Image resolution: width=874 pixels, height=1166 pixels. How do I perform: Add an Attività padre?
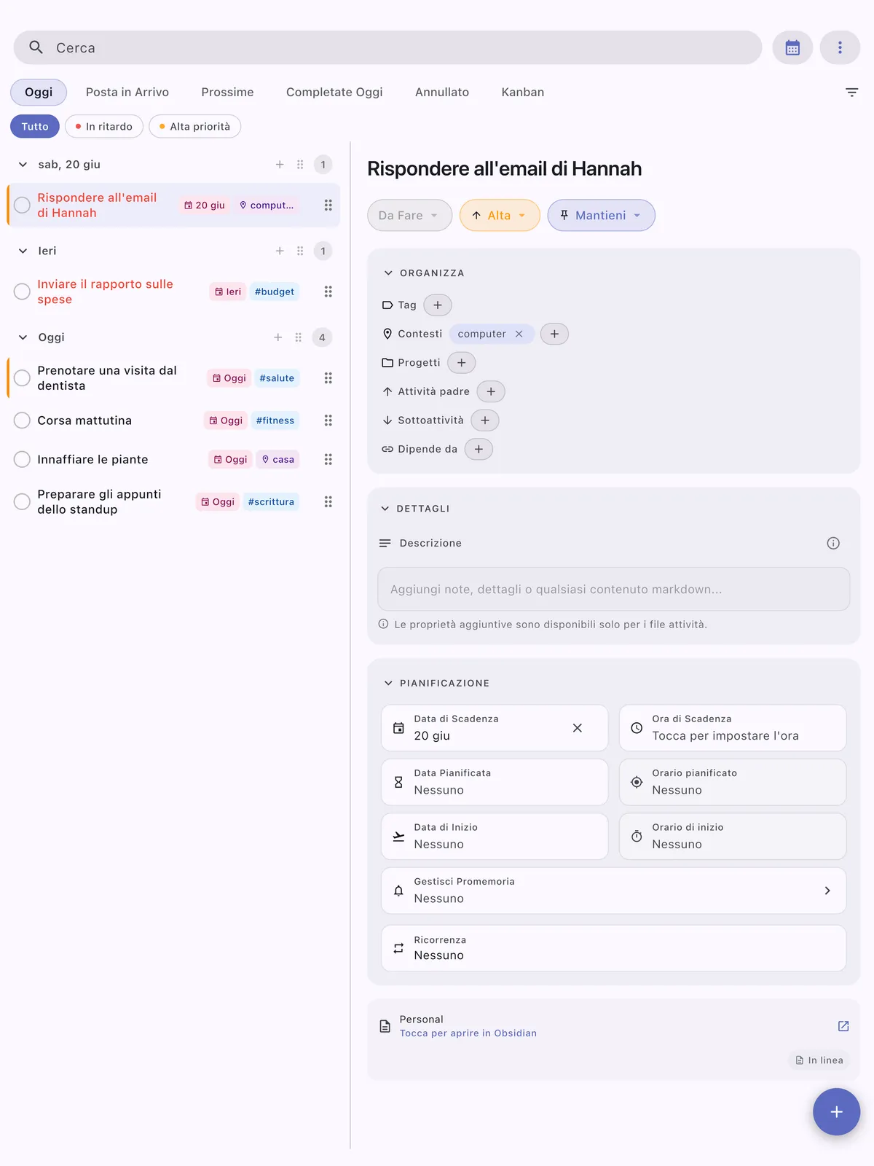(491, 391)
